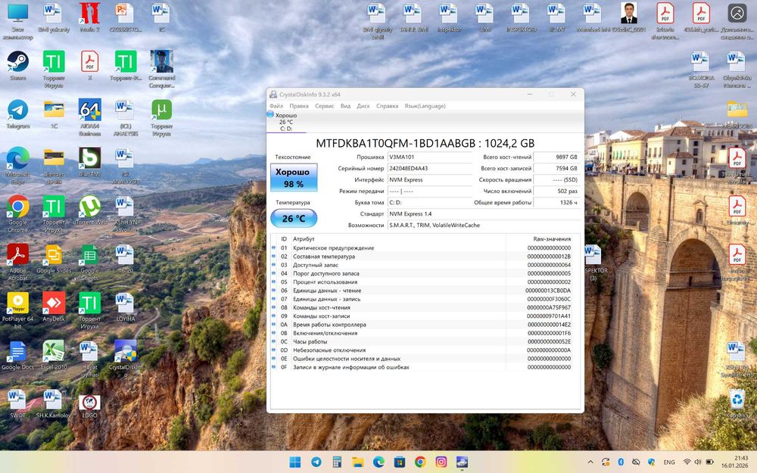Open the Adobe Acrobat desktop shortcut
The image size is (757, 473).
[18, 262]
